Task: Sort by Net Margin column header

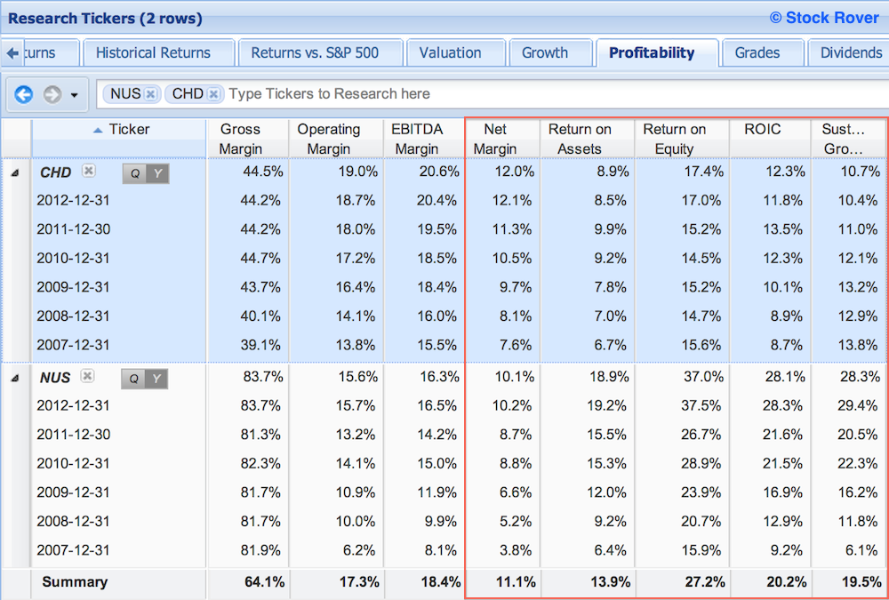Action: coord(502,139)
